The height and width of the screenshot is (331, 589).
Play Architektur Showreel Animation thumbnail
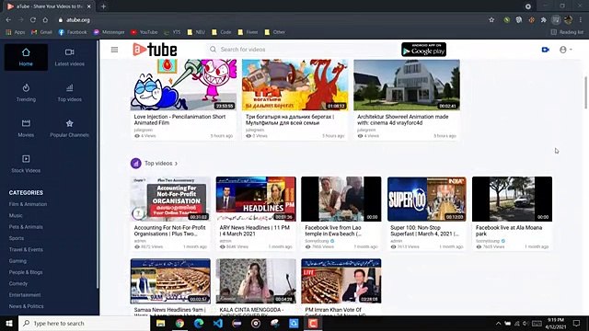tap(407, 85)
